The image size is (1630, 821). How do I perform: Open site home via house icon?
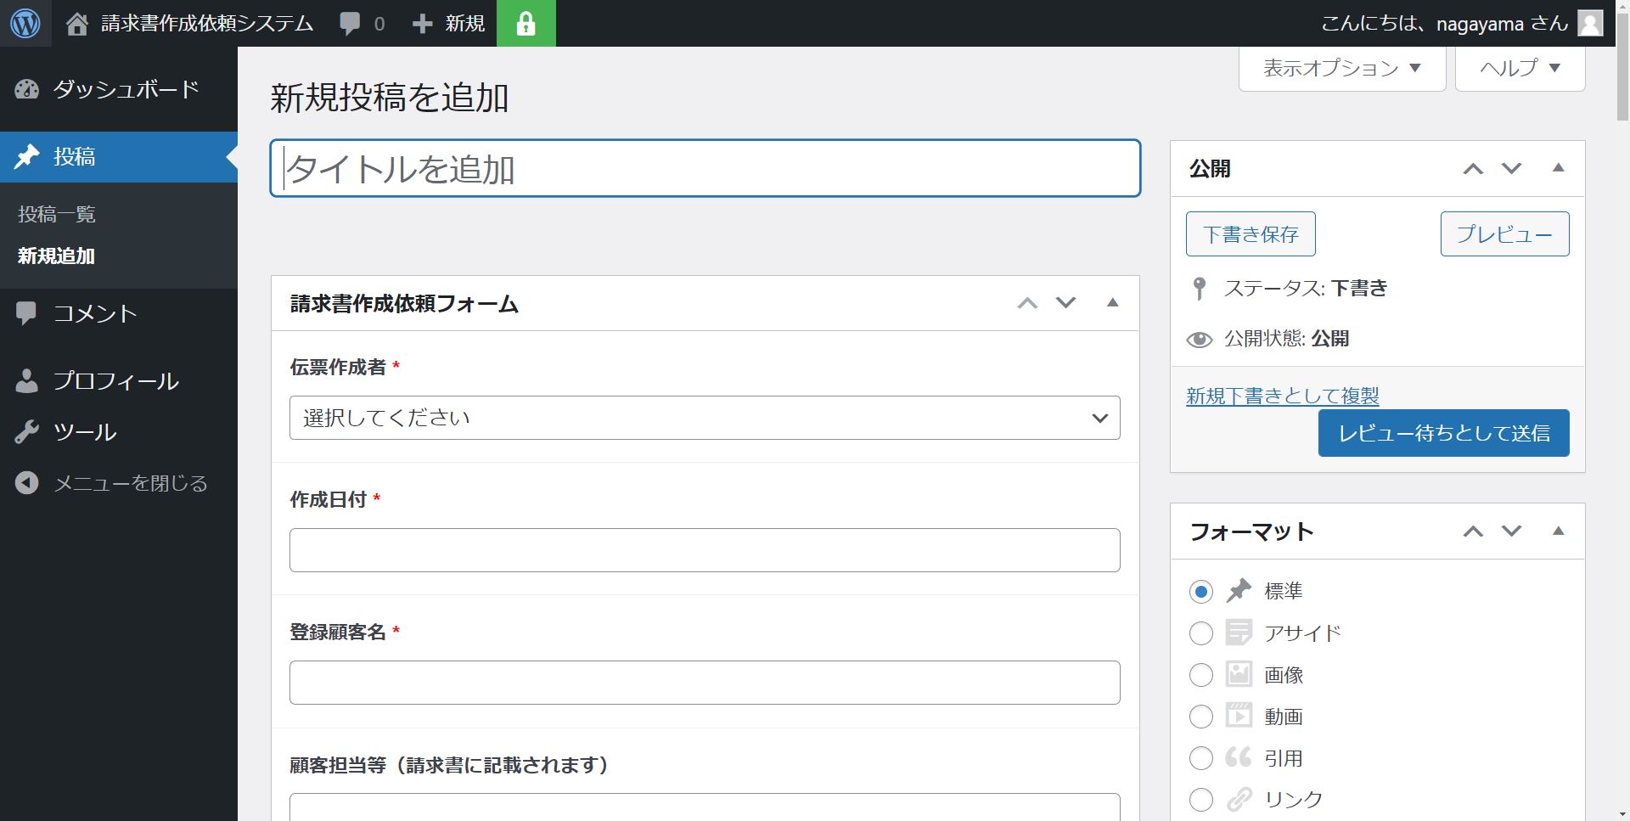click(77, 24)
